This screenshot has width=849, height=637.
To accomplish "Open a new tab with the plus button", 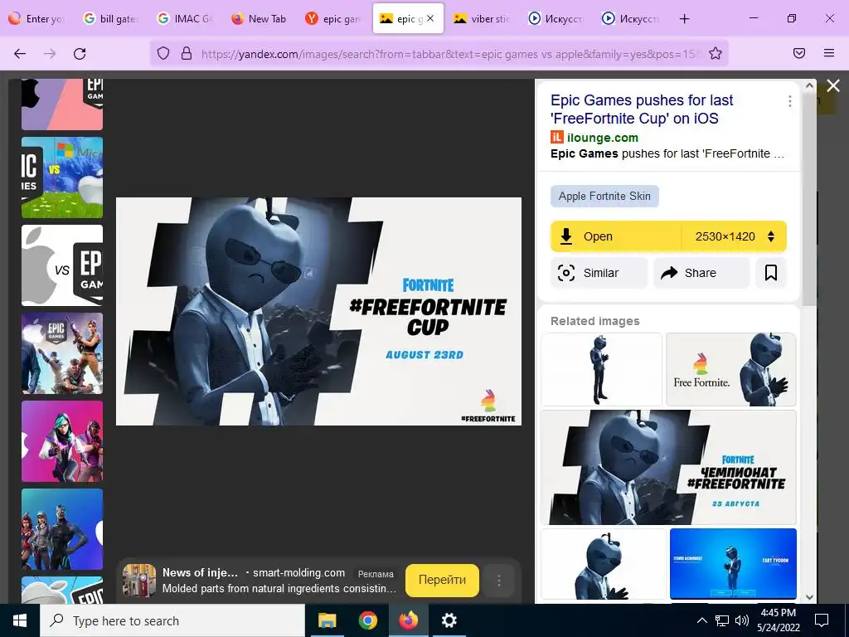I will (x=684, y=19).
